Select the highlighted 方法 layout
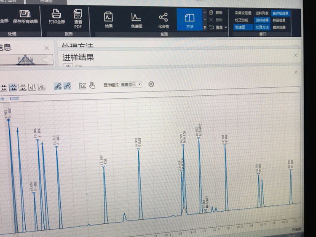 190,19
